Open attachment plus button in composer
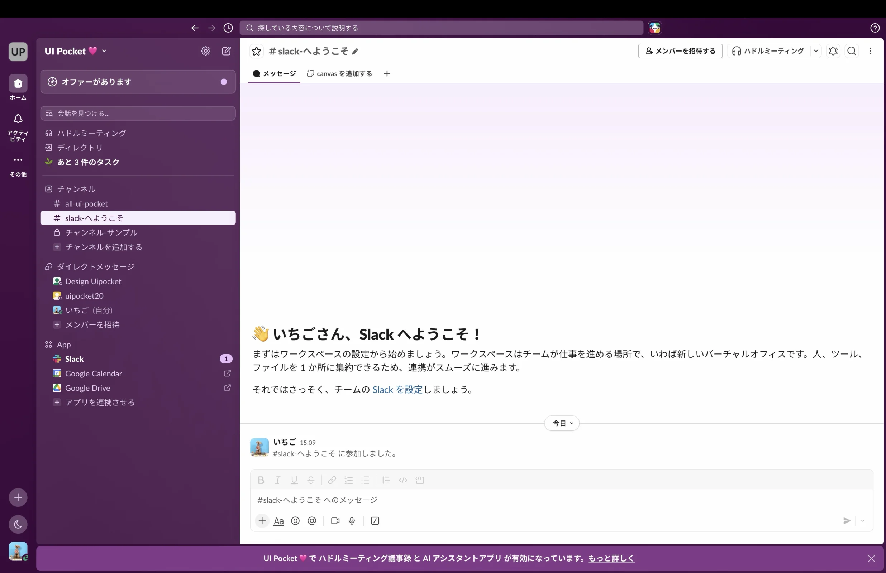This screenshot has width=886, height=573. pos(262,521)
